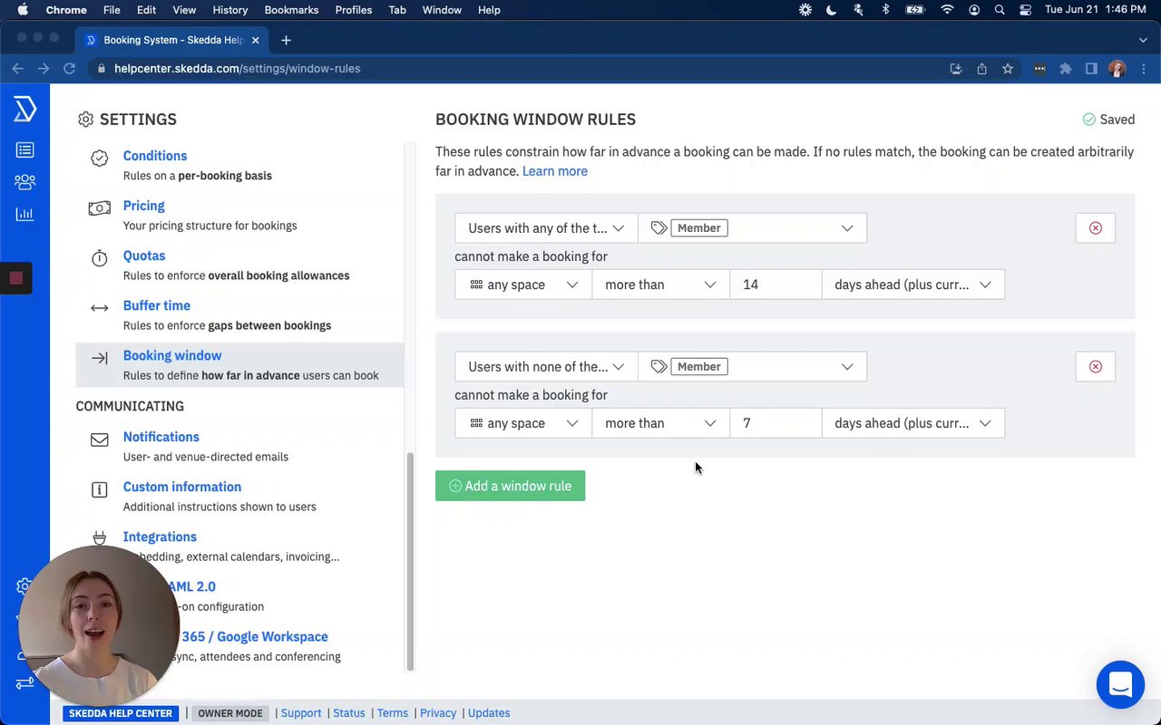The image size is (1161, 725).
Task: Open the Member tag dropdown in first rule
Action: (753, 228)
